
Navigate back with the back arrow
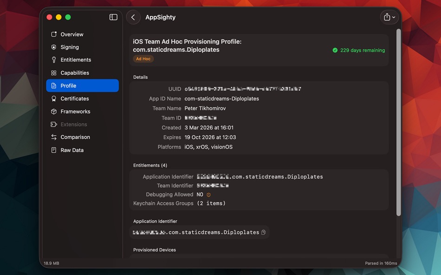coord(133,17)
